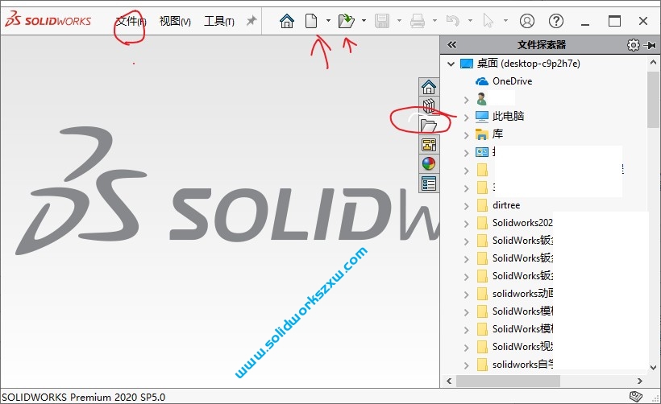Click the Open file toolbar icon
Image resolution: width=661 pixels, height=404 pixels.
click(x=347, y=21)
